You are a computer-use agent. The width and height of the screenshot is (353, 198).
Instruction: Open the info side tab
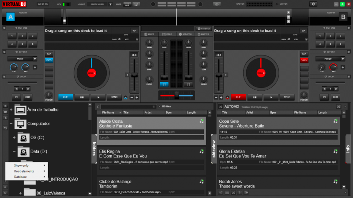(x=348, y=149)
